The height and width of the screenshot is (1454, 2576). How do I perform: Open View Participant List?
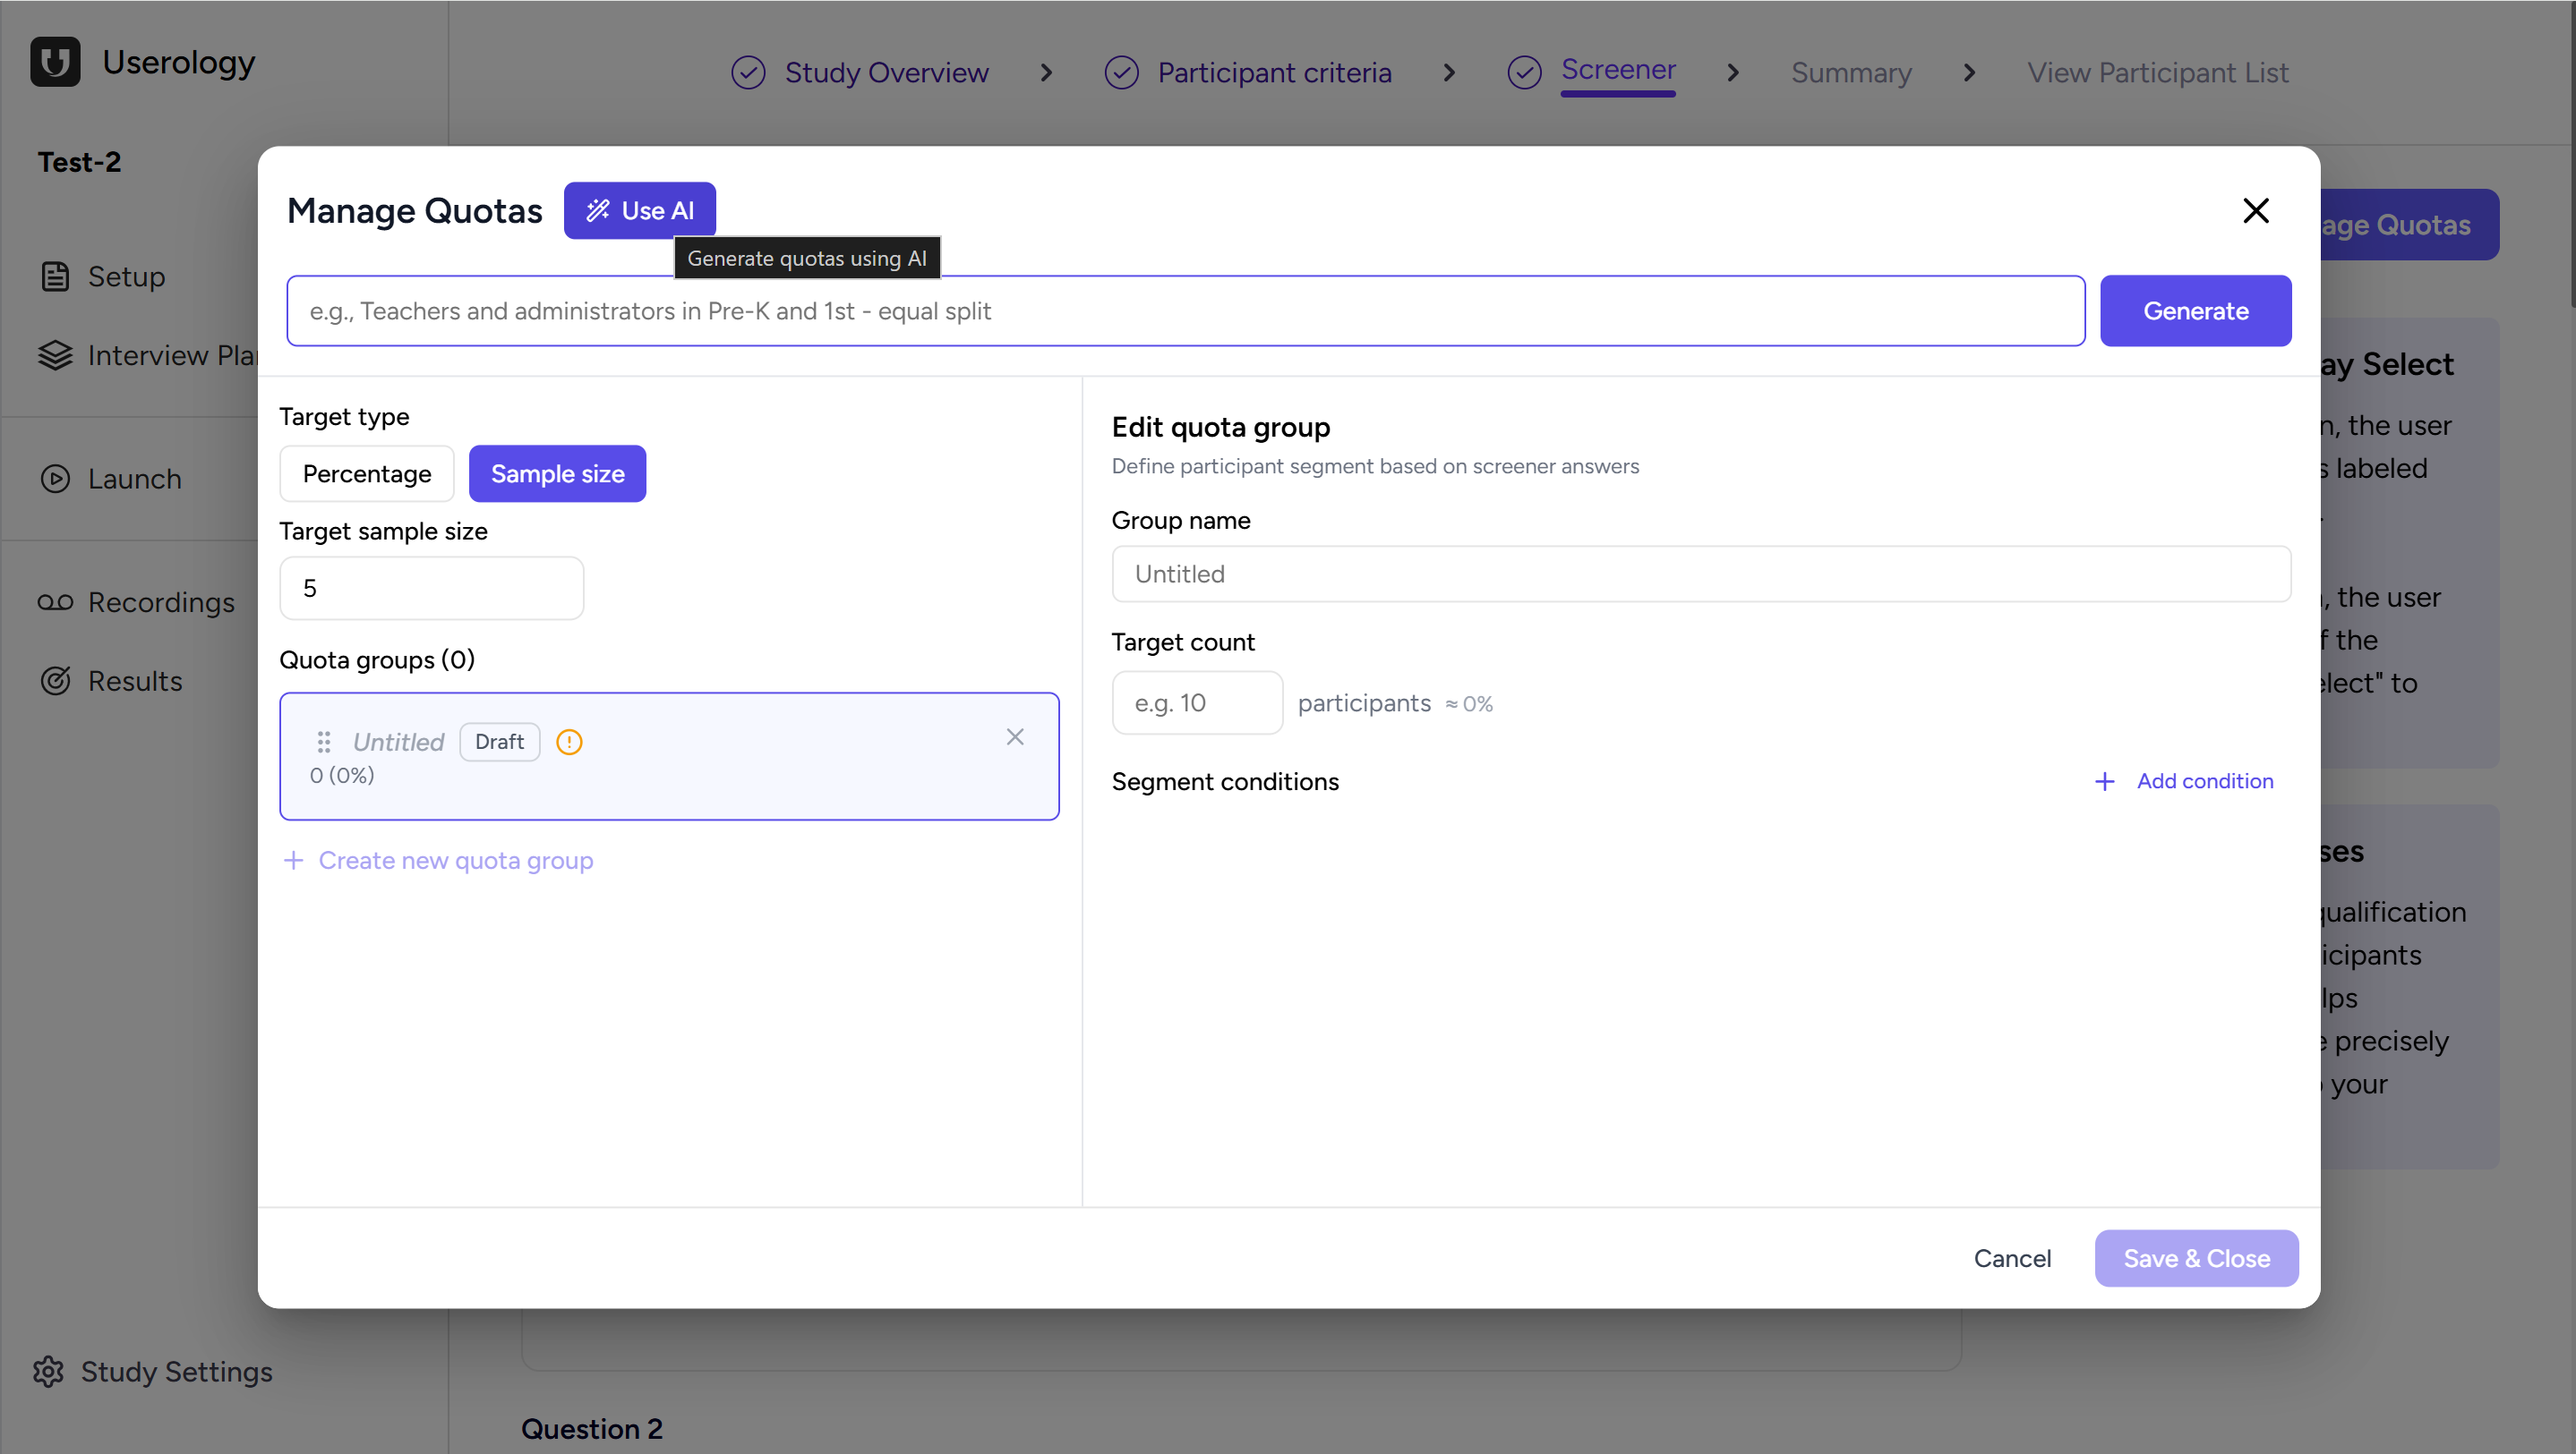[2157, 71]
